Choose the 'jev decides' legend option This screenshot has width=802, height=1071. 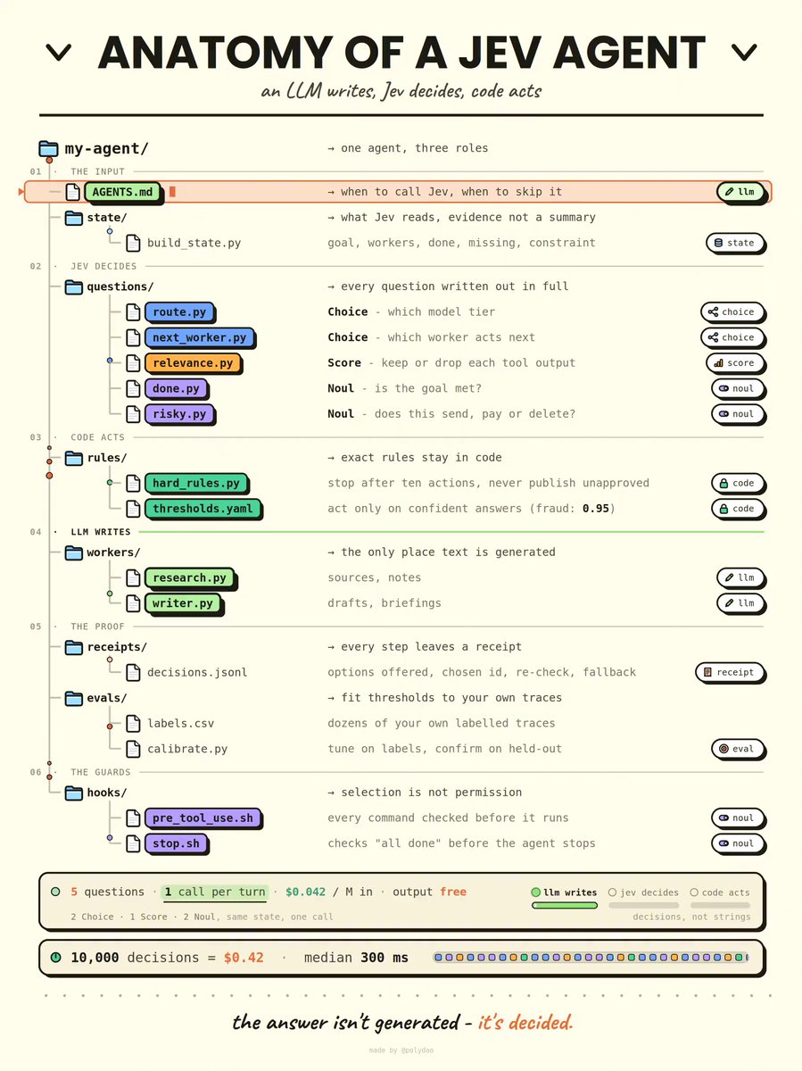click(643, 892)
